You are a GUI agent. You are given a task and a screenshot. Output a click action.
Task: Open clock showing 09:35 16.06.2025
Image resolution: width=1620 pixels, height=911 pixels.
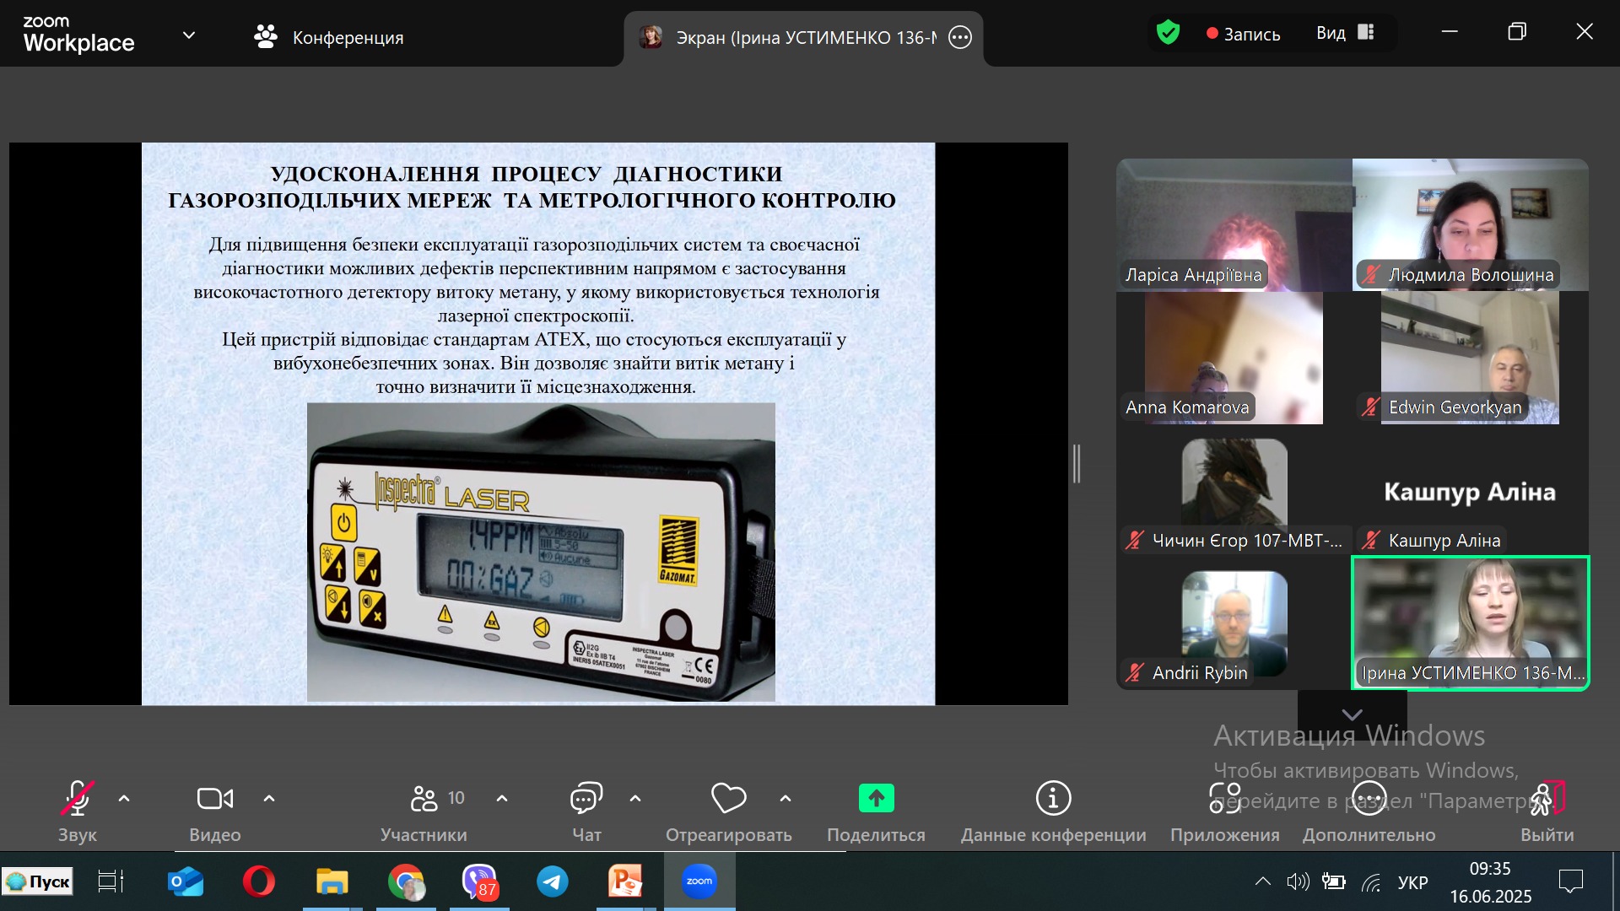coord(1491,882)
